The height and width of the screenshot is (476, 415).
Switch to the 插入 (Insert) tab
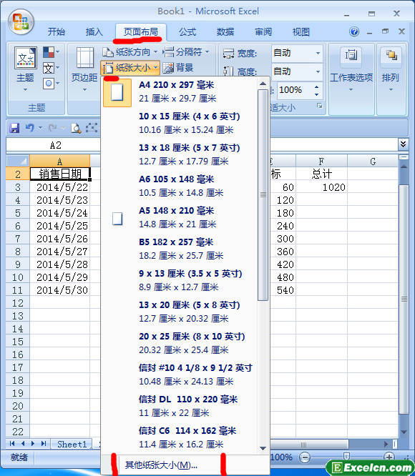[94, 32]
